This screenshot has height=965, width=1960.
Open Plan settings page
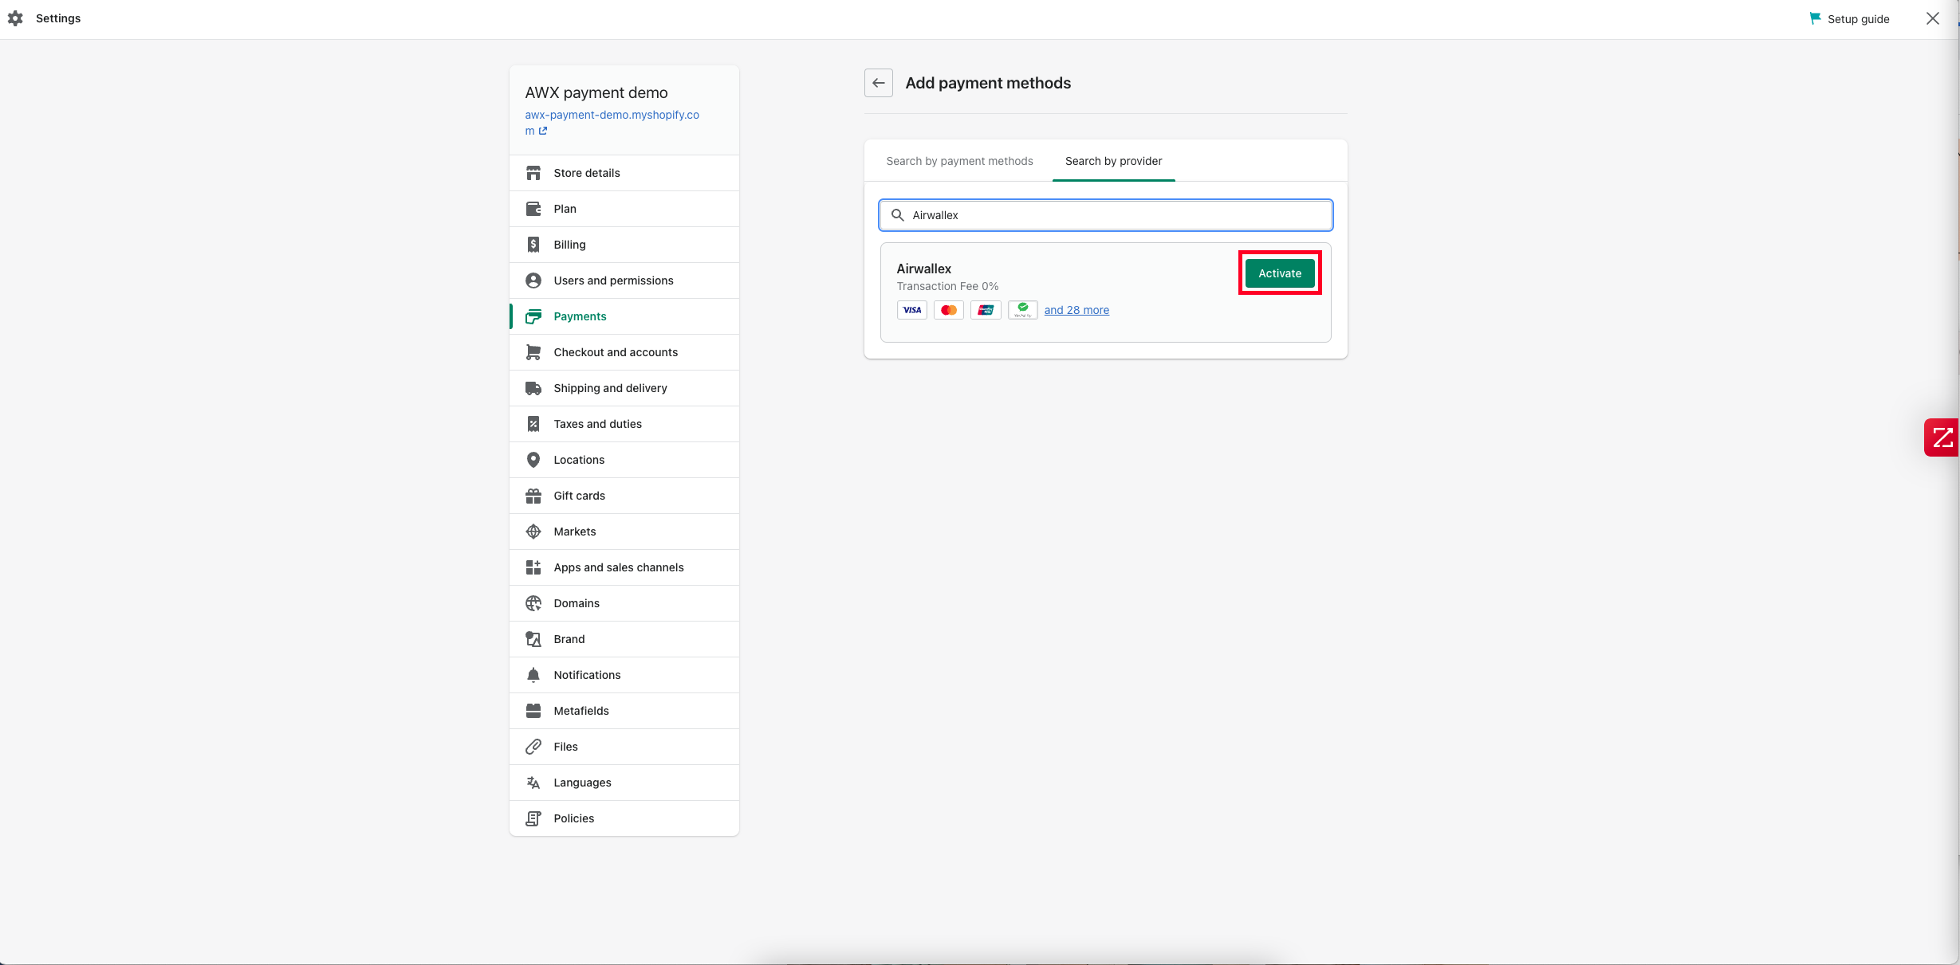624,209
